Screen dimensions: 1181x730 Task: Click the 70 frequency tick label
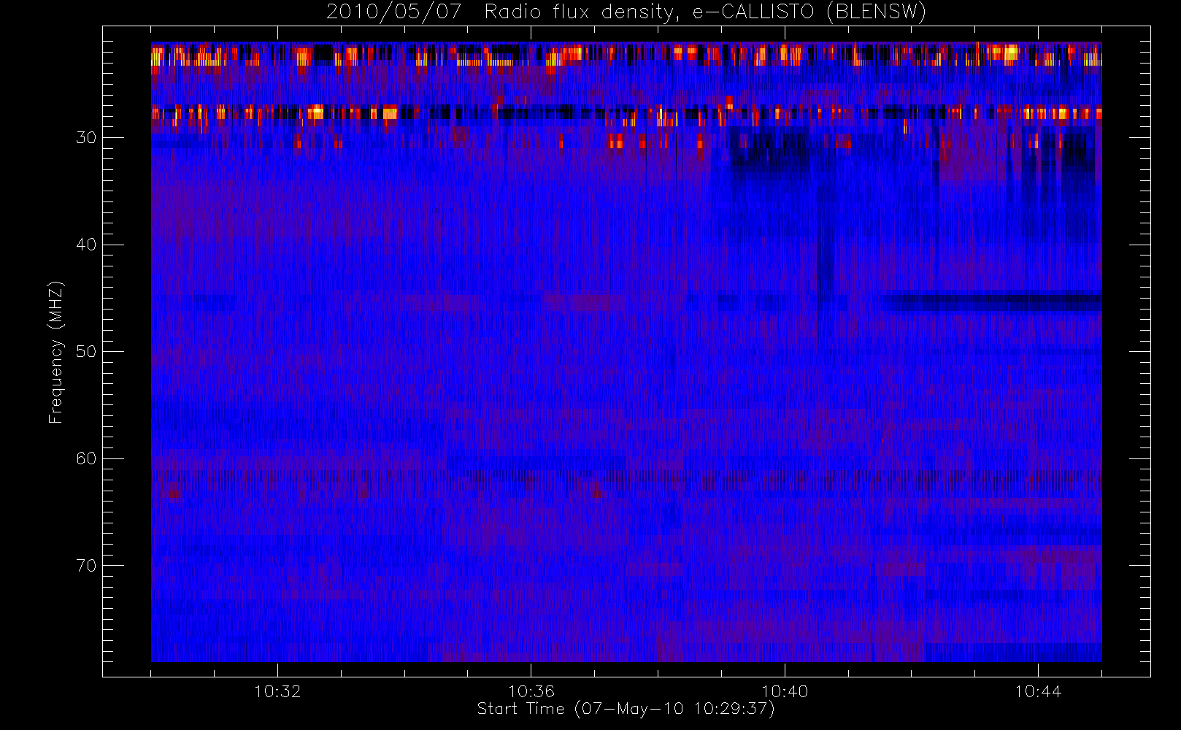86,565
